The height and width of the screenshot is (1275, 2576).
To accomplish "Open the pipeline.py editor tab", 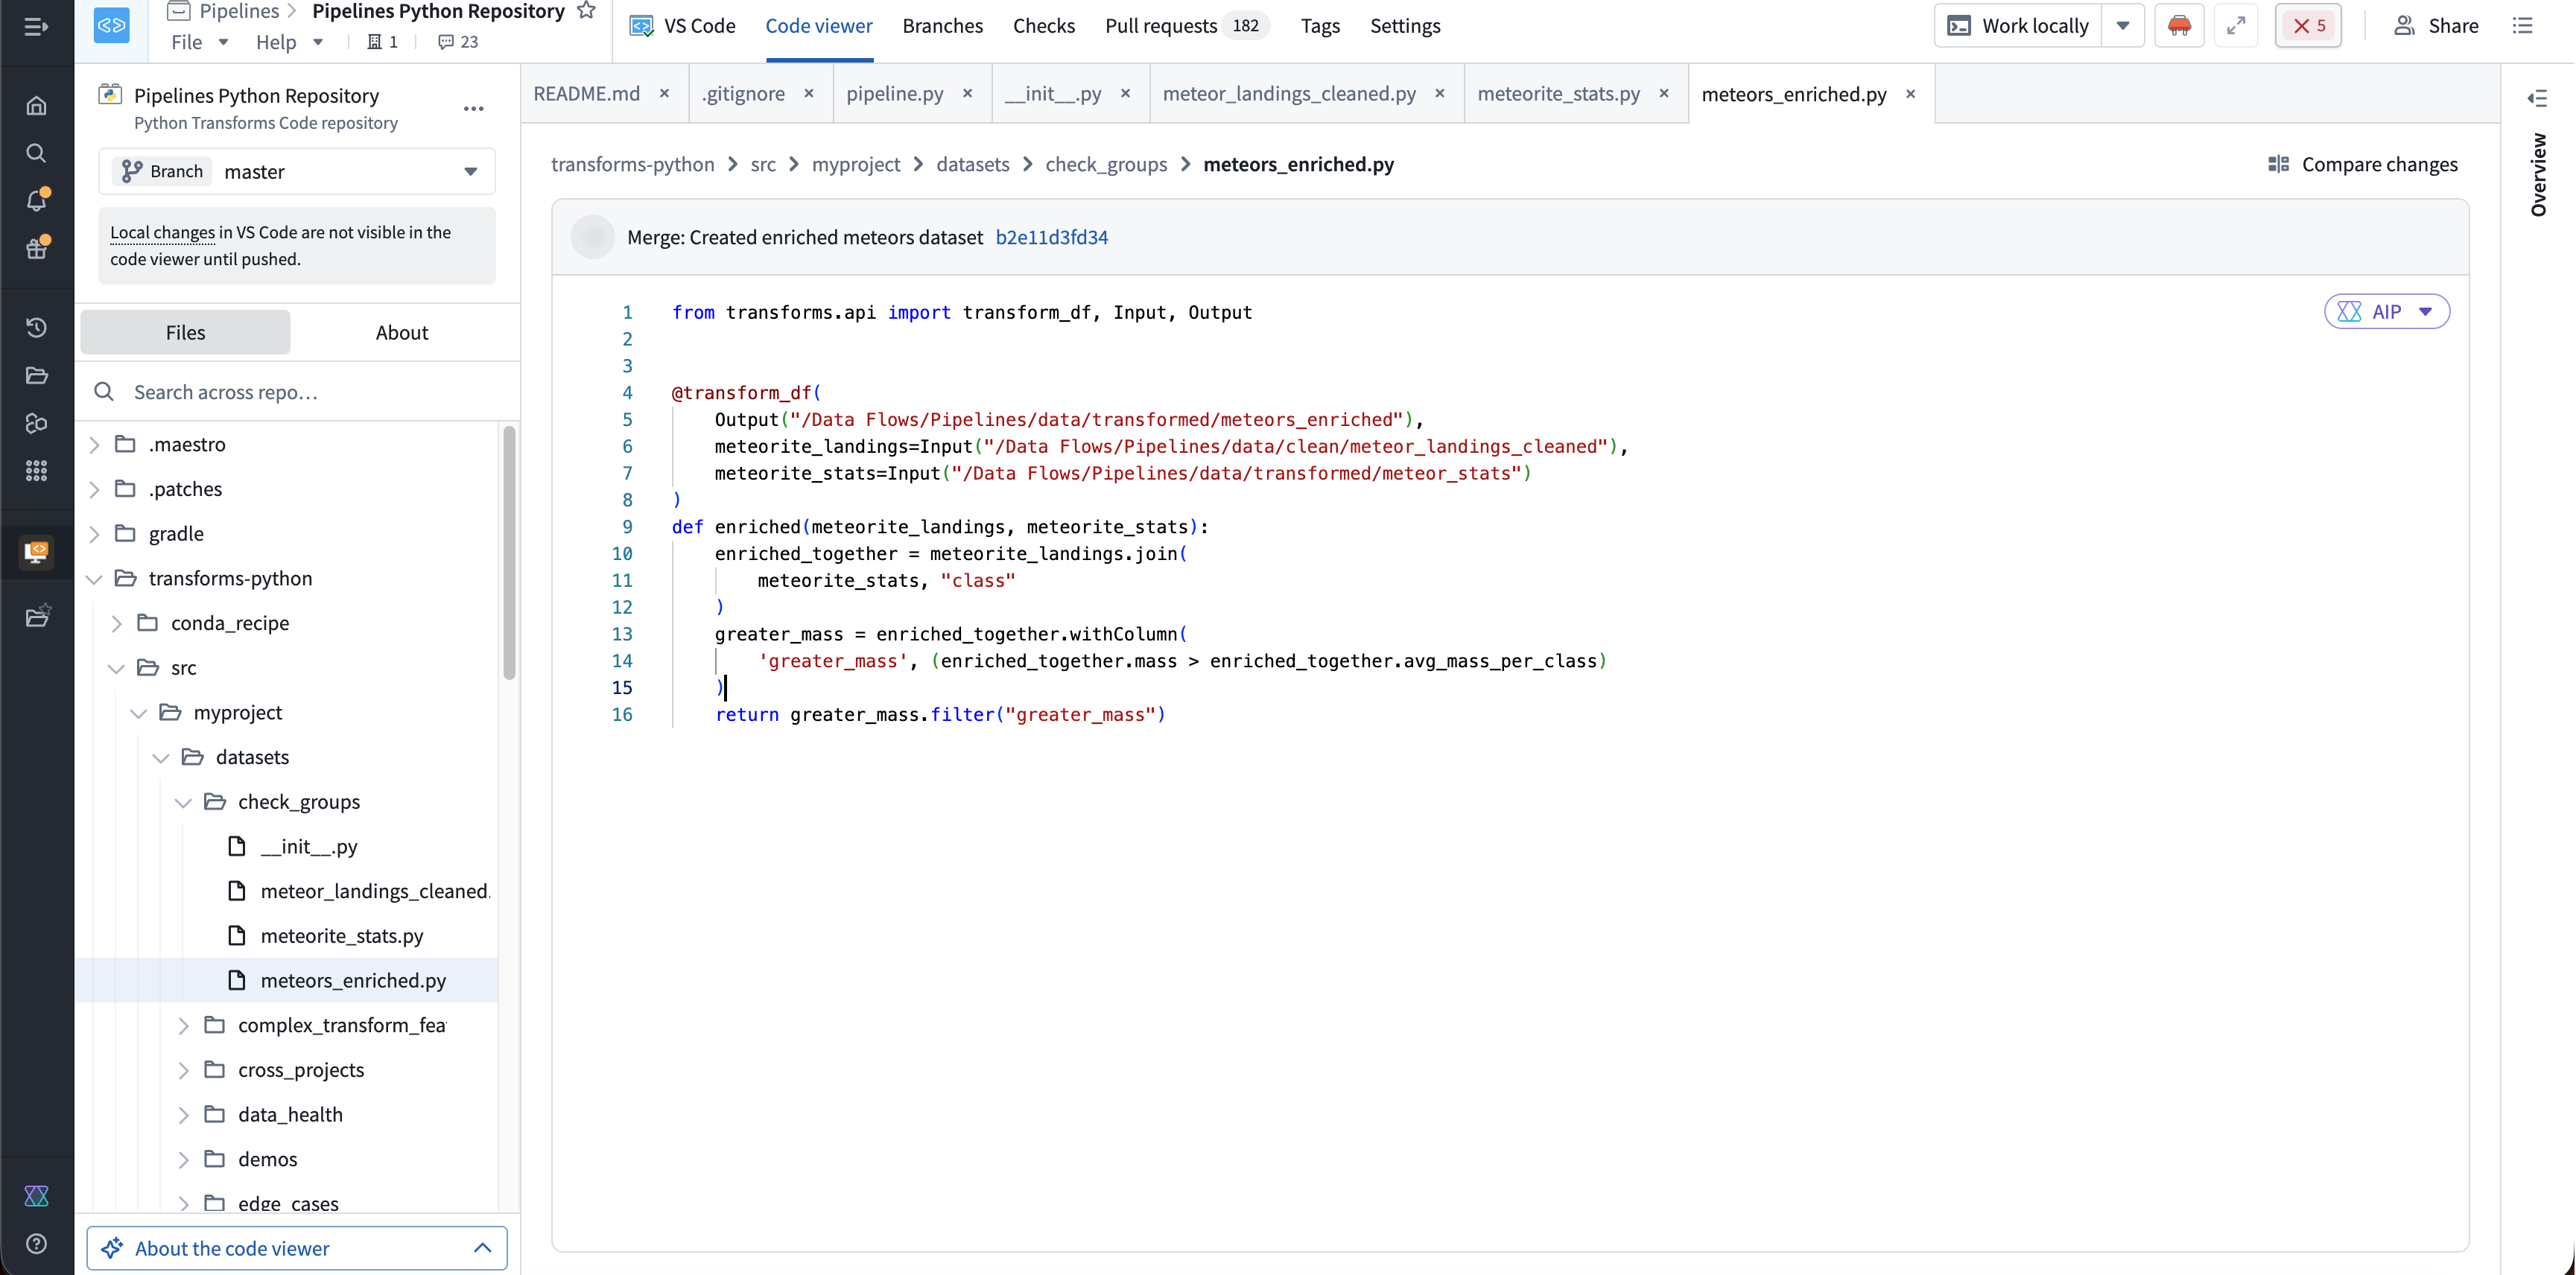I will coord(894,93).
